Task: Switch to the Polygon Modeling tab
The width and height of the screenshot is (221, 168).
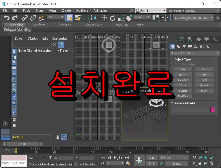Action: tap(17, 29)
